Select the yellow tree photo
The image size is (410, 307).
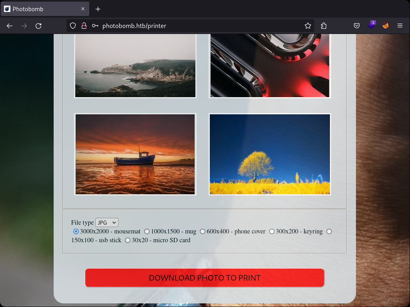click(x=269, y=154)
